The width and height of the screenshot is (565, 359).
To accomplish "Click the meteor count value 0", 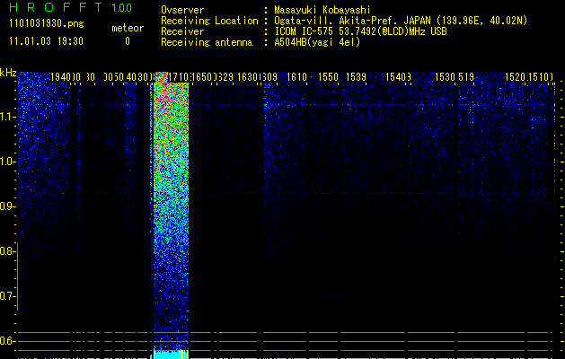I will coord(128,41).
